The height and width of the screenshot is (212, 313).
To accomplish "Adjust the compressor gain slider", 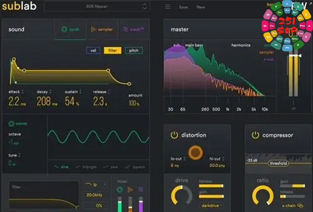I will 293,186.
